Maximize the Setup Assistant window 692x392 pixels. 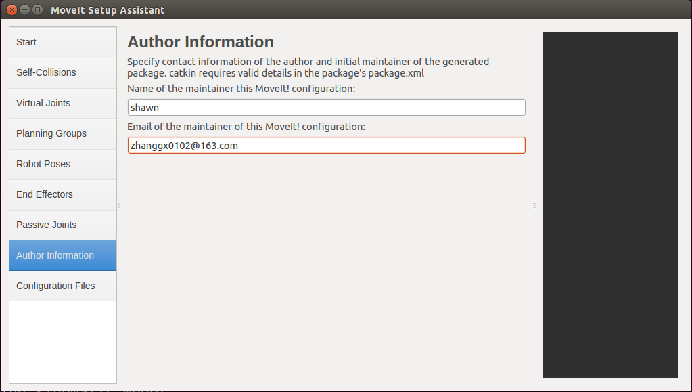click(37, 9)
